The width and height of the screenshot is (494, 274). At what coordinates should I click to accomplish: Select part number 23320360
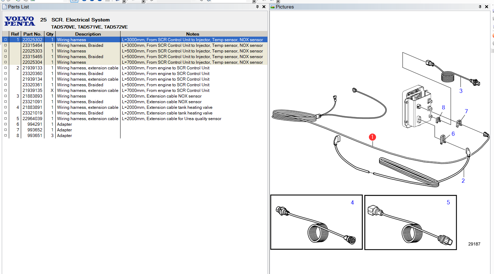point(32,74)
